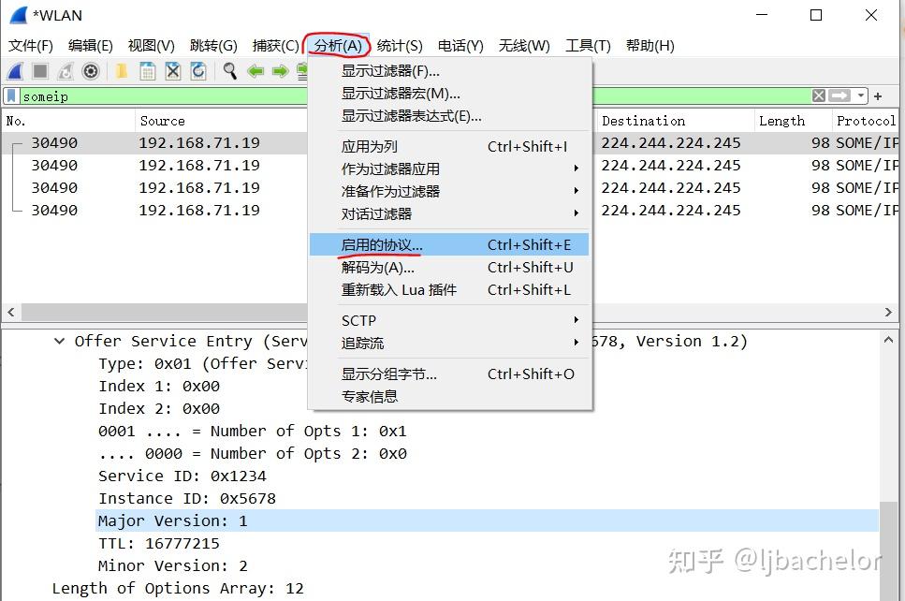Open a saved capture file

(x=122, y=71)
